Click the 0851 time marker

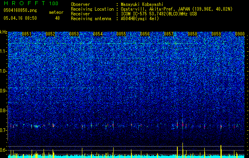point(27,34)
